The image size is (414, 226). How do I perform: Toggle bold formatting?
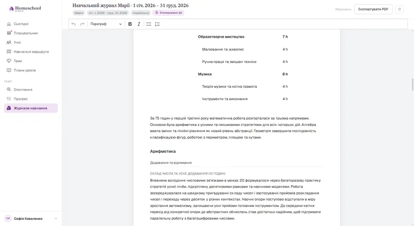tap(130, 24)
